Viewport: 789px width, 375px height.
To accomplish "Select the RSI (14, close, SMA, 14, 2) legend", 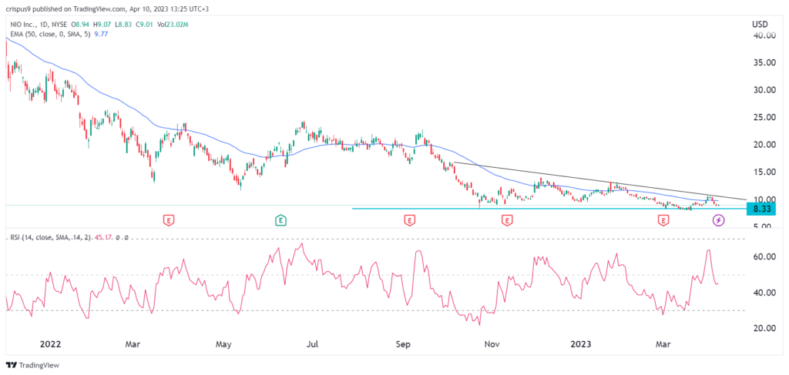I will pos(49,237).
